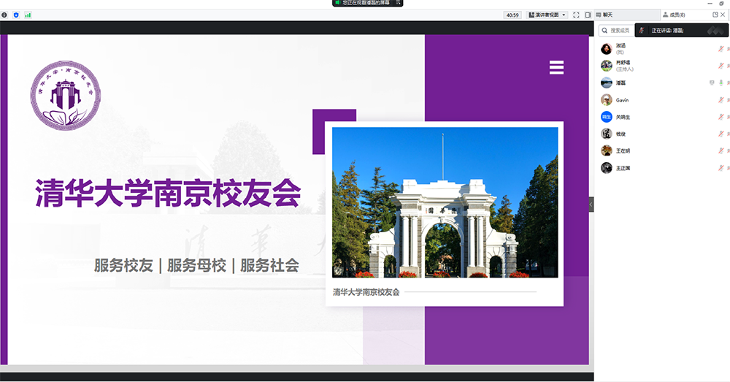Click the green active mic on 潘磊's row

click(x=721, y=83)
